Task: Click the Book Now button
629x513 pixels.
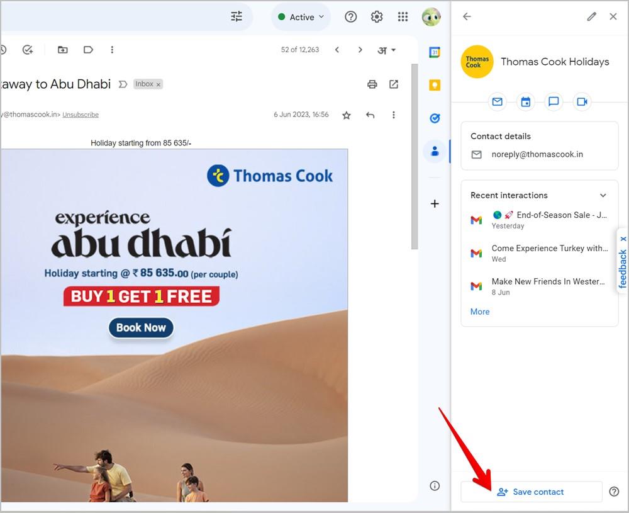Action: pos(141,327)
